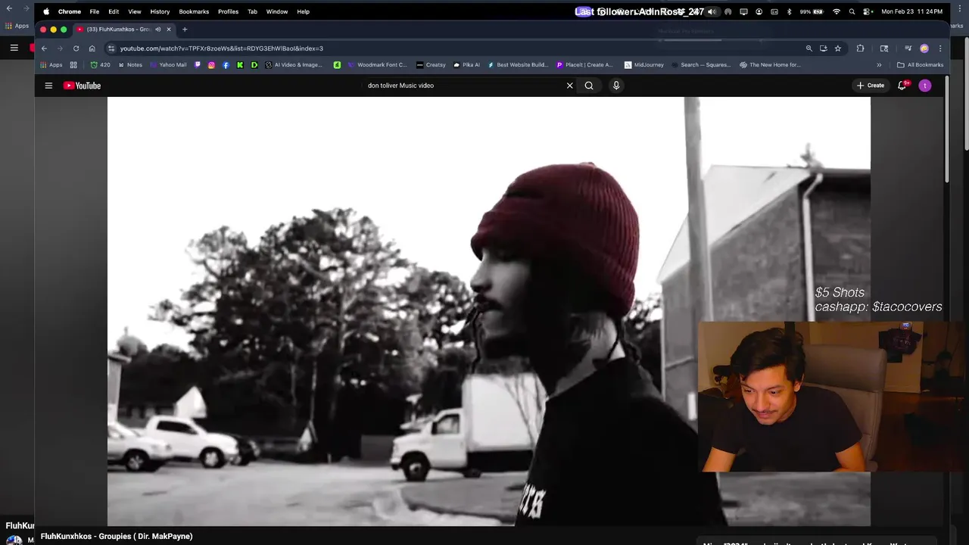
Task: Open the Yahoo Mail bookmark
Action: 168,65
